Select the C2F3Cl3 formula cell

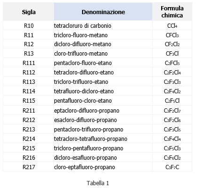point(172,82)
